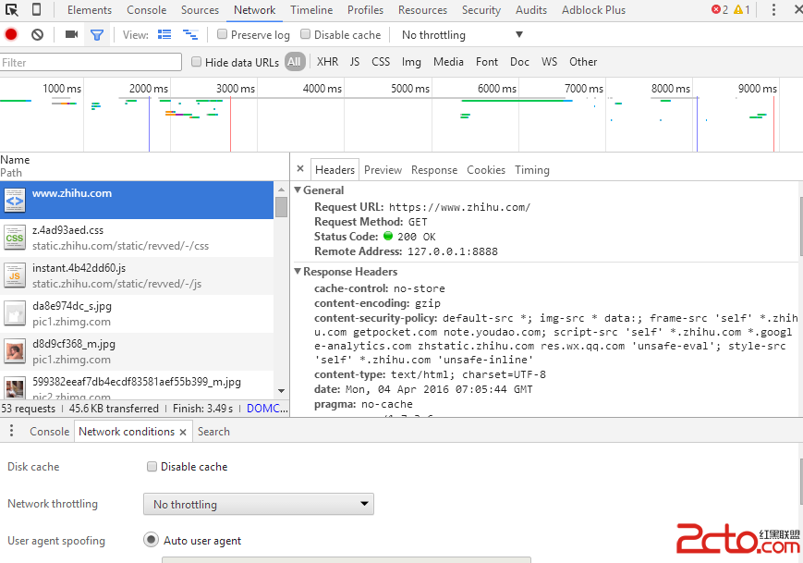Open the Elements panel tab

point(90,10)
